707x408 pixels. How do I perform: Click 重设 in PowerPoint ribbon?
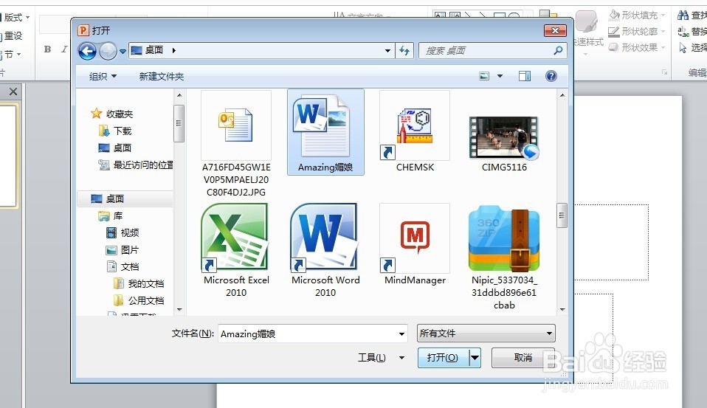(11, 35)
